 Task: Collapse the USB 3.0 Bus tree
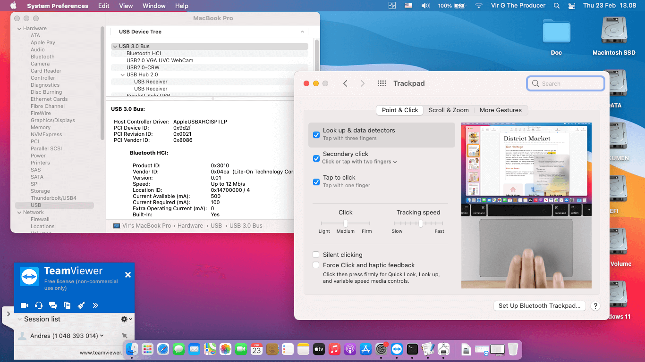pyautogui.click(x=115, y=46)
